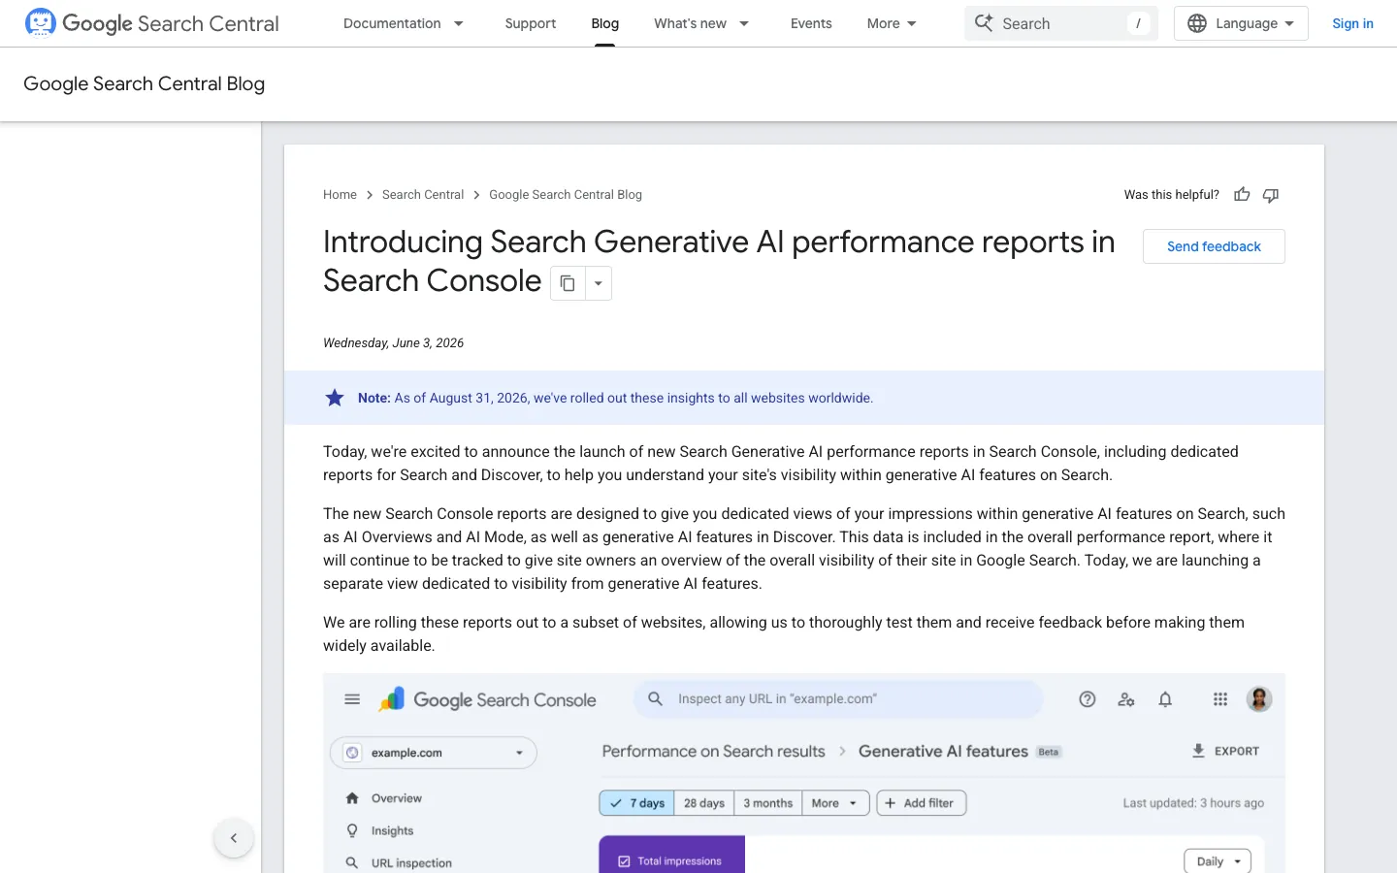Click the user profile avatar
Screen dimensions: 1397x873
coord(1259,699)
